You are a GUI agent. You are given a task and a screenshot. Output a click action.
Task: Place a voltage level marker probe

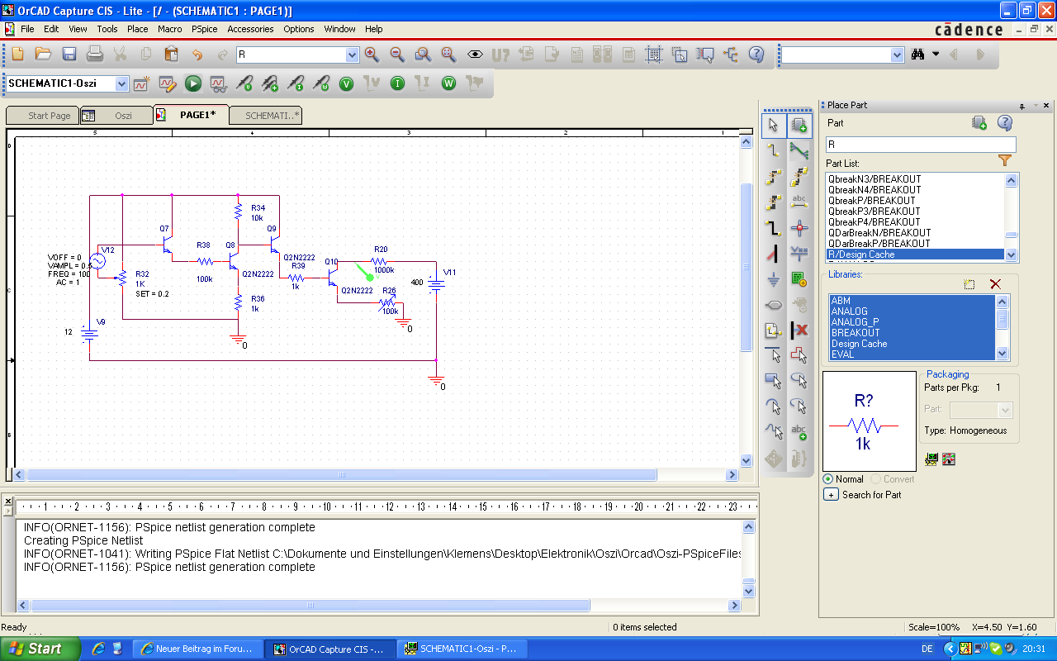coord(244,83)
